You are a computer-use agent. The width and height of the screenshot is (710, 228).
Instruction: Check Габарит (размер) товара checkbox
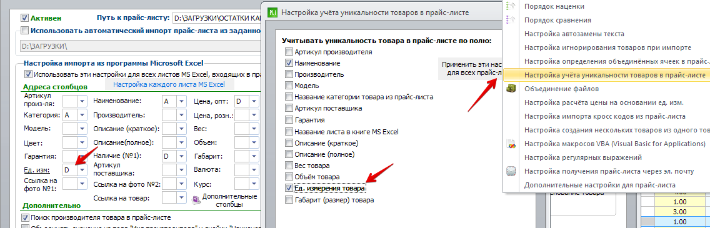[289, 199]
